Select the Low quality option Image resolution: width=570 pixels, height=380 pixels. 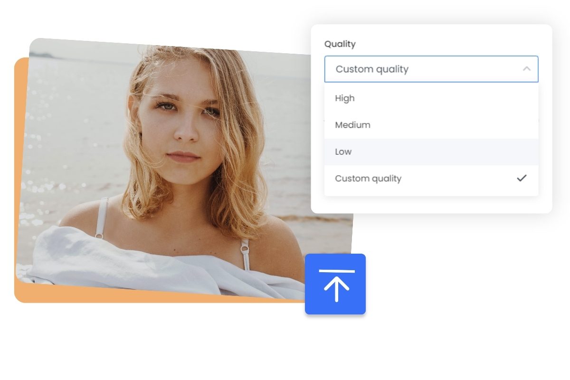click(343, 152)
